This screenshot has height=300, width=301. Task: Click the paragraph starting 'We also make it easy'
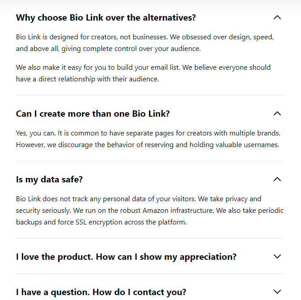[x=143, y=73]
